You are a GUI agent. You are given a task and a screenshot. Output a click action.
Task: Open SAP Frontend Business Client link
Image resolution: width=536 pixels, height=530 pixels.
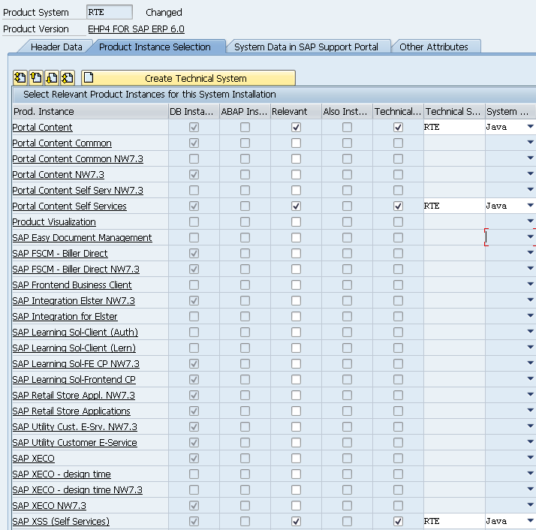click(x=72, y=285)
